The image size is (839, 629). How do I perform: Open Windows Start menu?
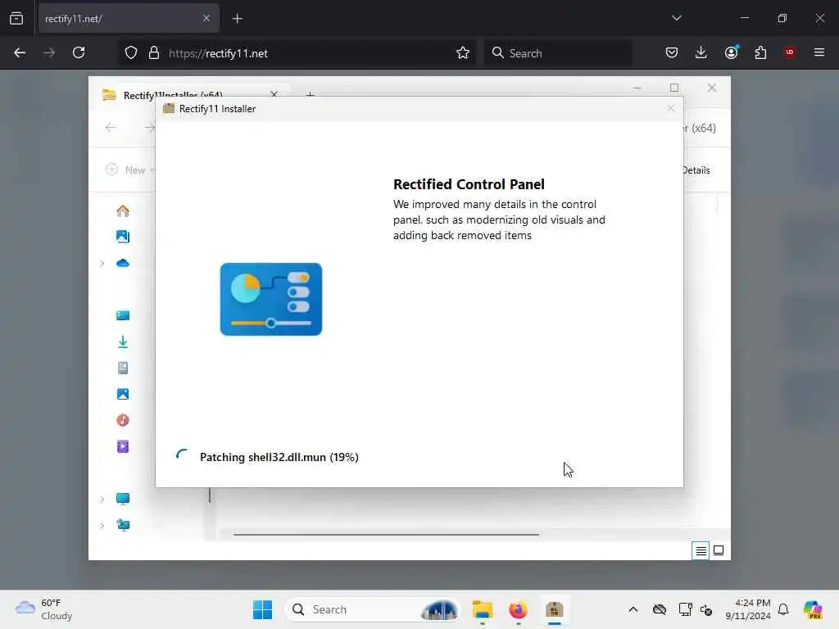pyautogui.click(x=263, y=609)
